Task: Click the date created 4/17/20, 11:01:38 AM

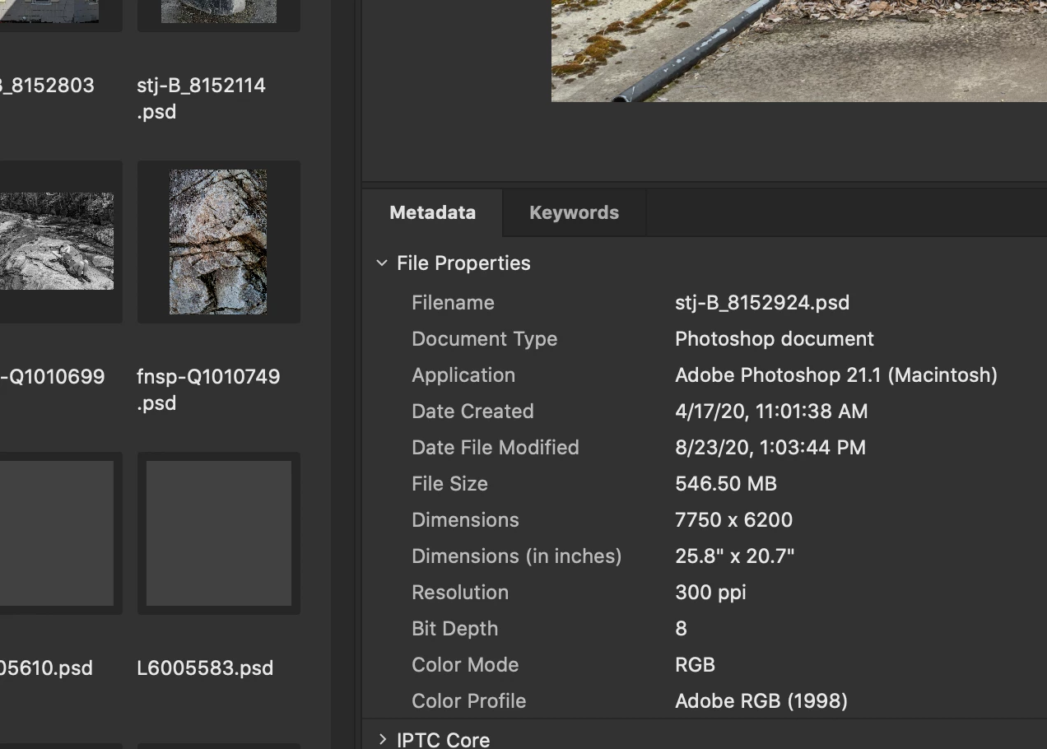Action: coord(771,412)
